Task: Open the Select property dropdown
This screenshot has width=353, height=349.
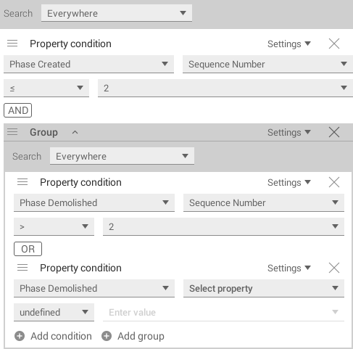Action: [x=264, y=288]
